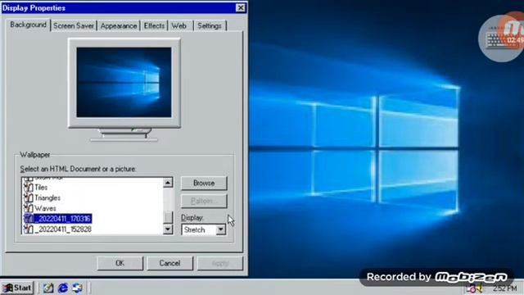The image size is (524, 295).
Task: Open the Appearance tab
Action: click(x=119, y=25)
